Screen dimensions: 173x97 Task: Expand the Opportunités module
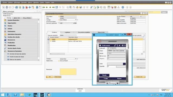12,23
